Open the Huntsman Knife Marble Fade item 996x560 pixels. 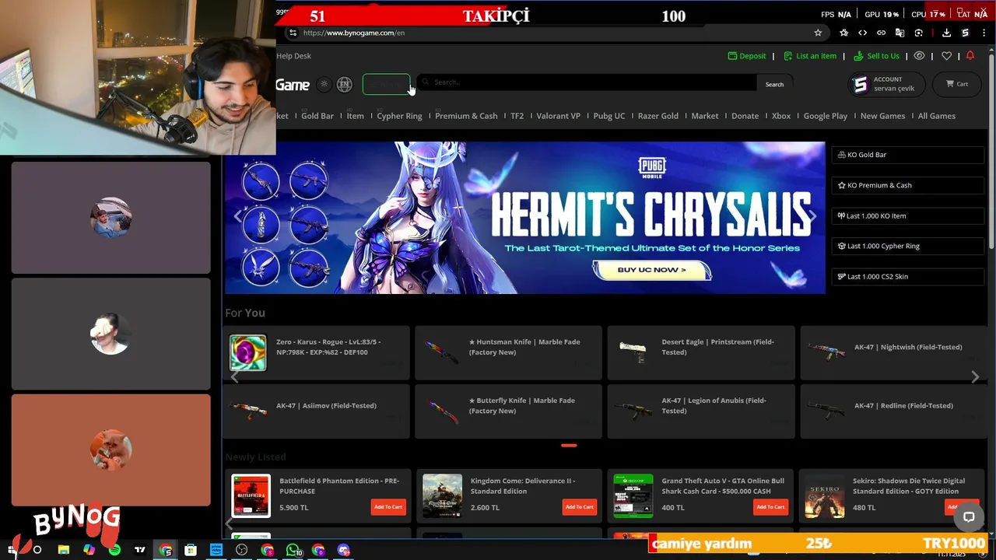(x=508, y=352)
